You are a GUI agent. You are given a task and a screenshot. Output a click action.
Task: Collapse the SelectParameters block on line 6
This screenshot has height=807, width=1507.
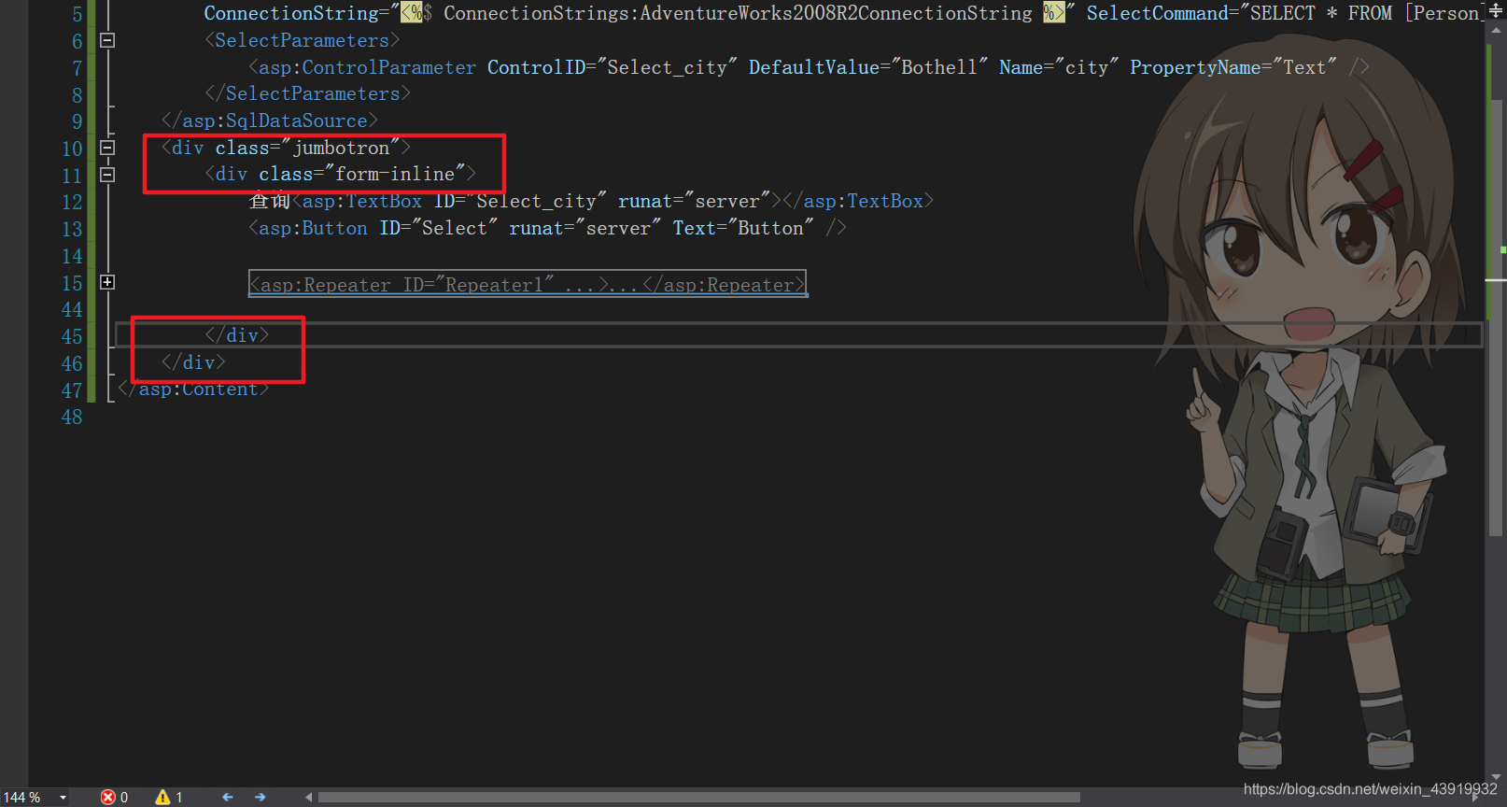click(x=107, y=40)
